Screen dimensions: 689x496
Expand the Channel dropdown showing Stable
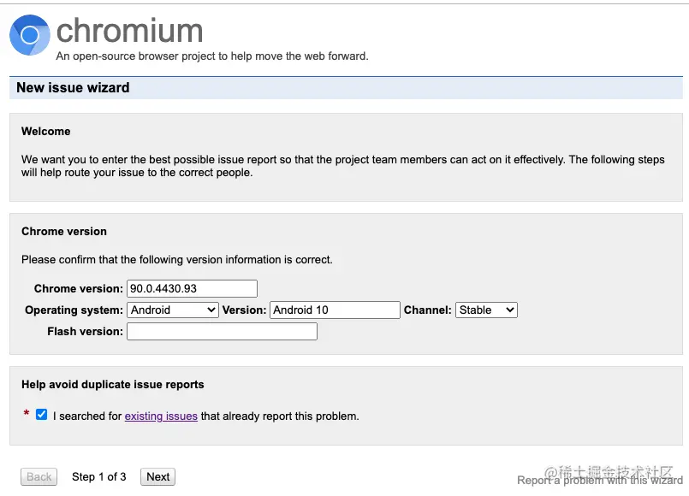coord(486,310)
